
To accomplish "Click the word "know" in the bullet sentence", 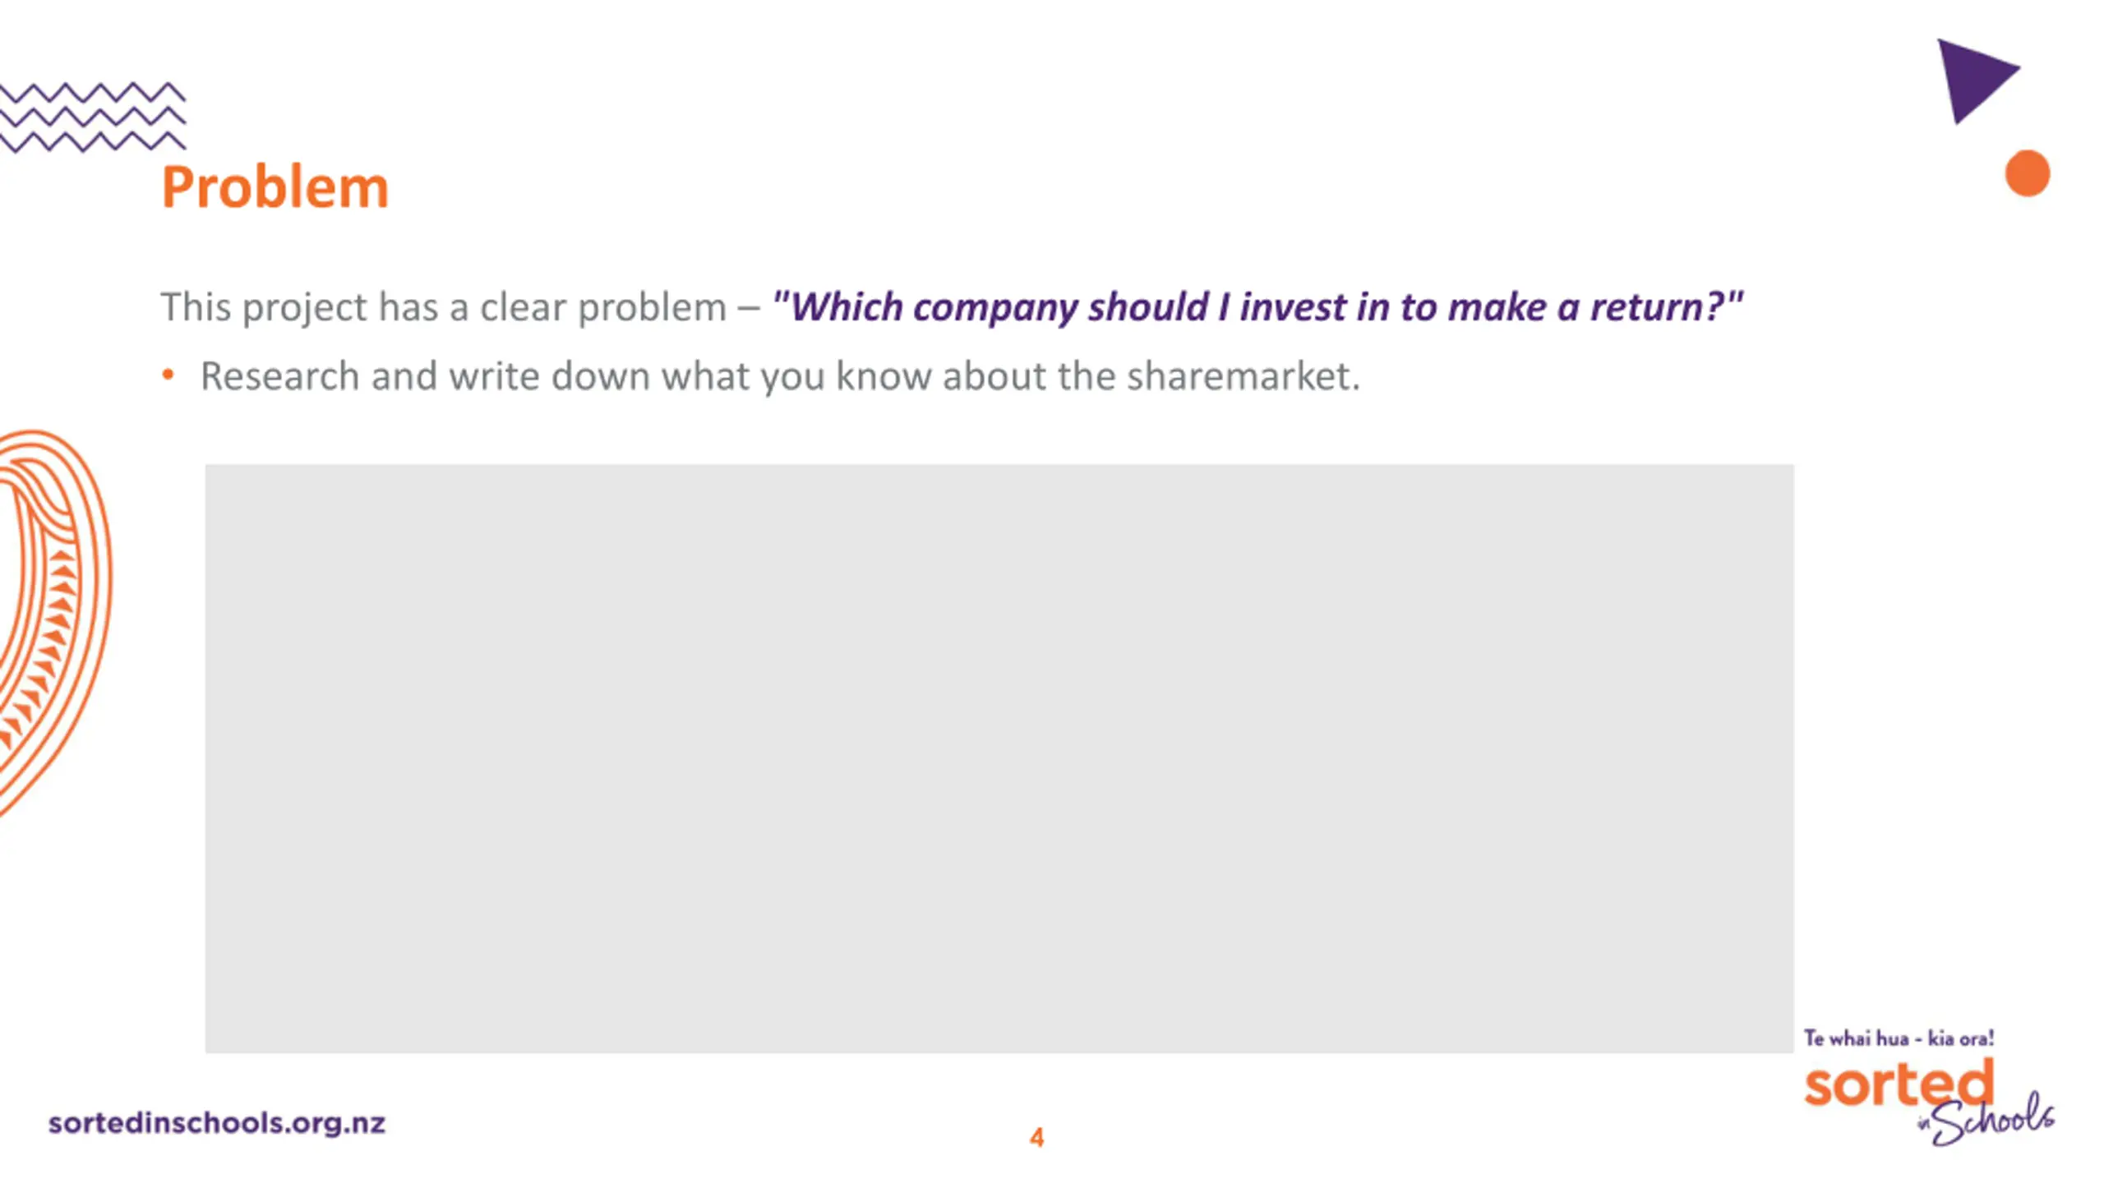I will point(884,376).
